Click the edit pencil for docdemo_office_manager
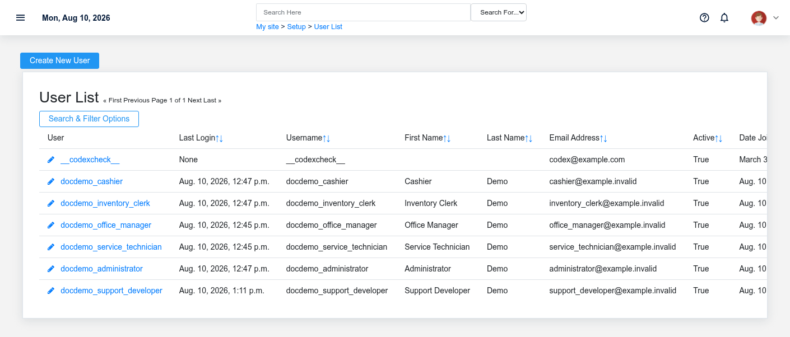790x337 pixels. 51,225
